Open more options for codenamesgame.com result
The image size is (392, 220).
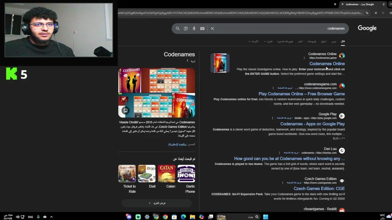point(273,88)
